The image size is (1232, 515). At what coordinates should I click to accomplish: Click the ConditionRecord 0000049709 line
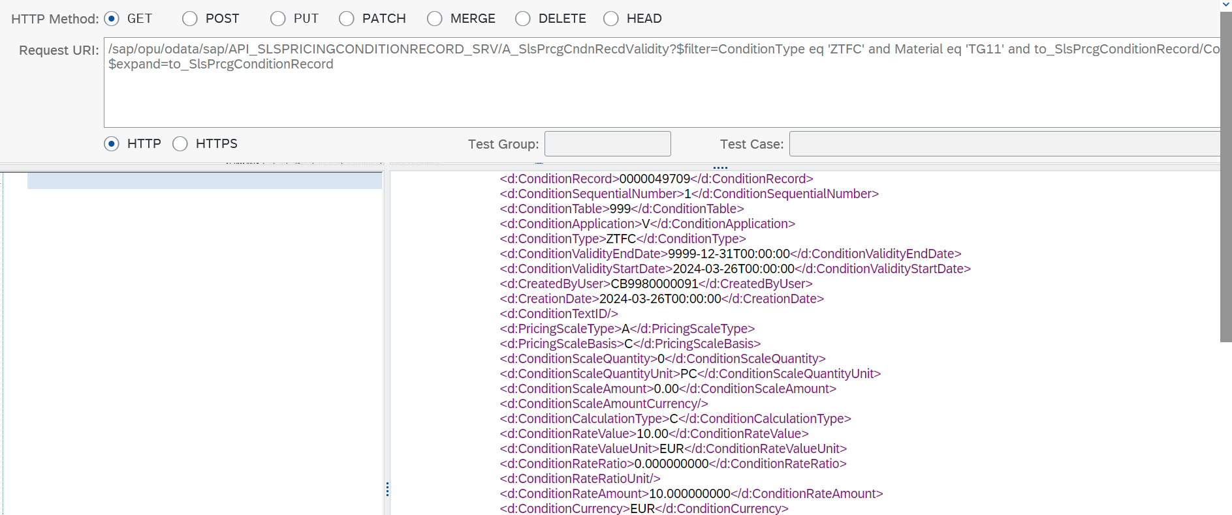click(657, 179)
